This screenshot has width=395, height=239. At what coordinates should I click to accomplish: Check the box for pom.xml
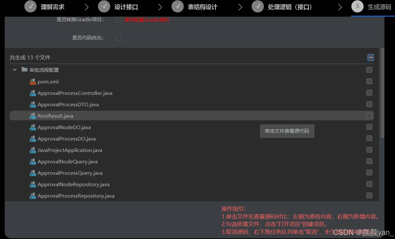[369, 81]
